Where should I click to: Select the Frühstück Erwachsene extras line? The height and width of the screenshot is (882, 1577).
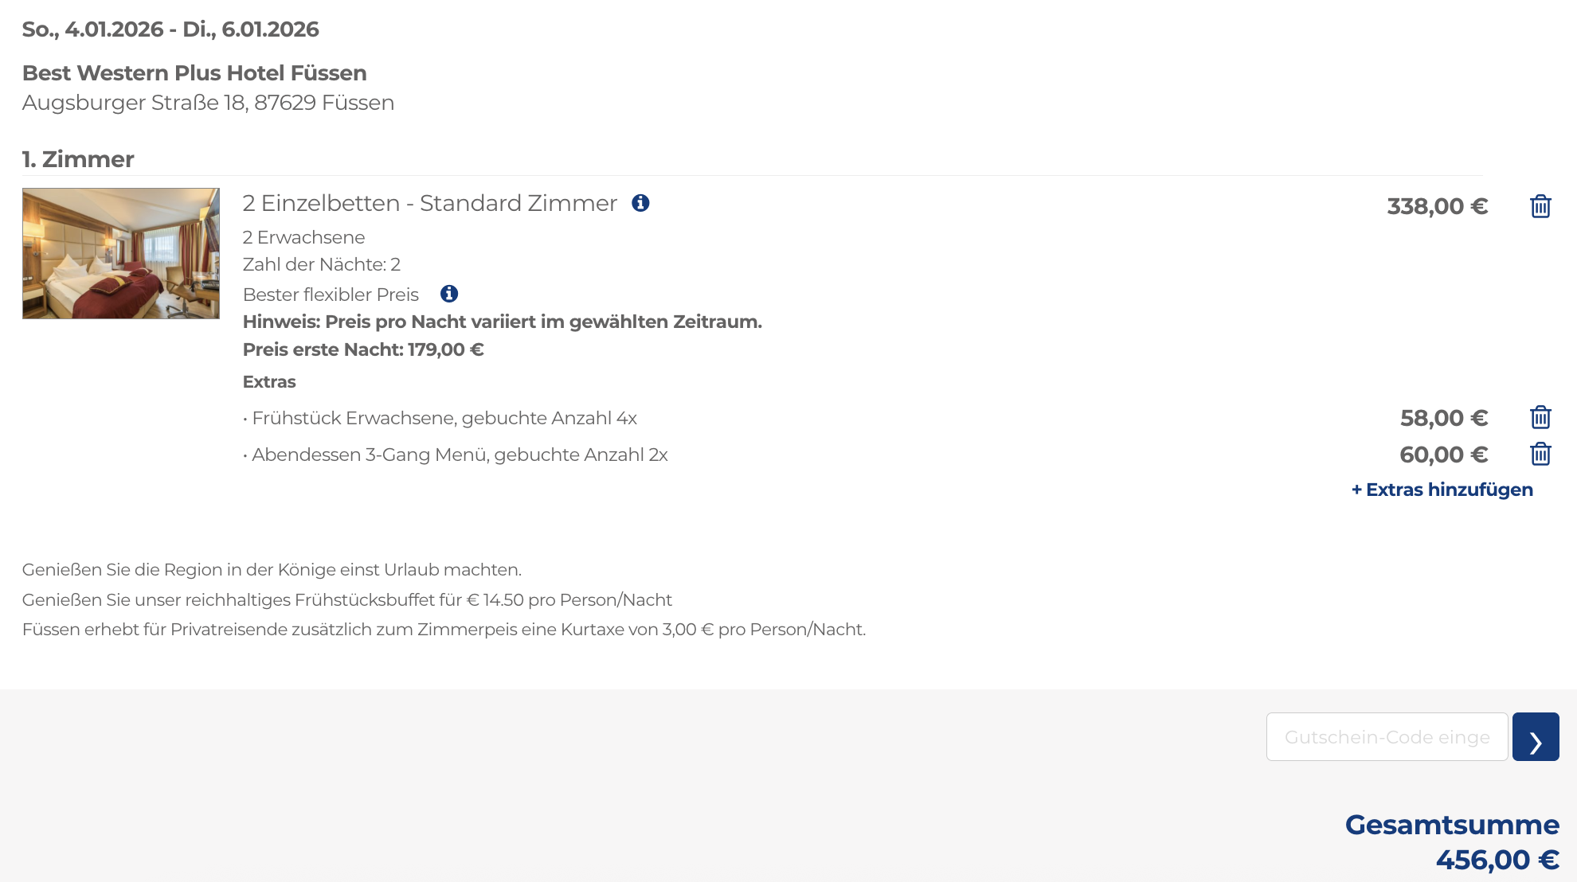(440, 418)
